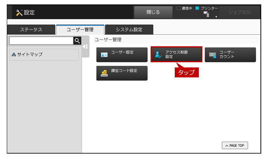Open the ジョブ状況 button
This screenshot has height=158, width=268.
240,12
